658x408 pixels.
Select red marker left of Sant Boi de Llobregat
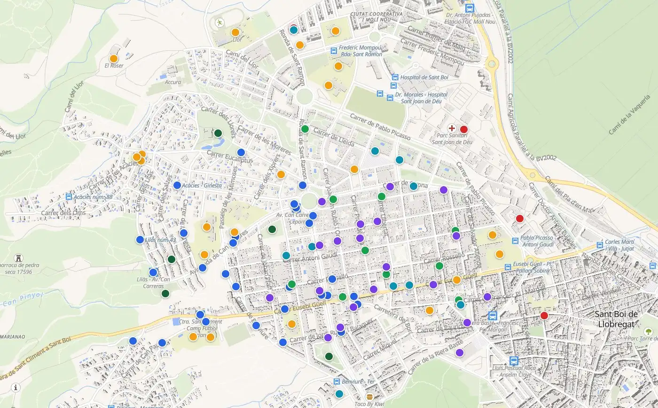point(544,316)
